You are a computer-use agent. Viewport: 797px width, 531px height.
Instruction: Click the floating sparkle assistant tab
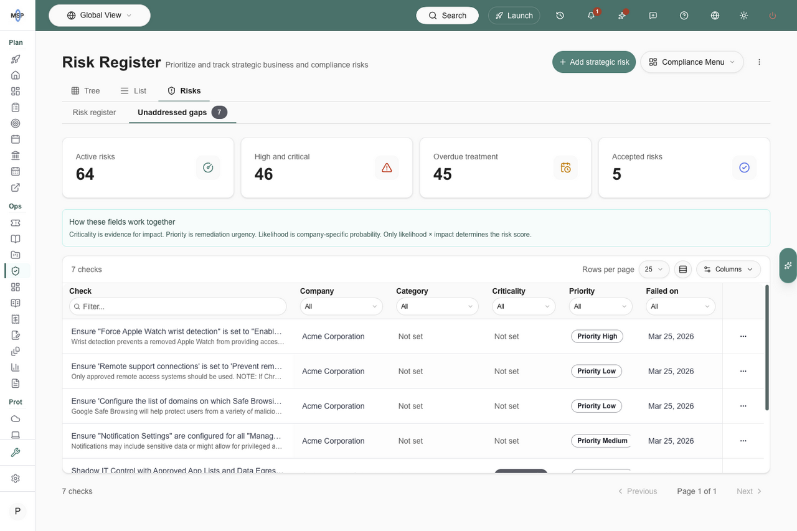point(788,265)
